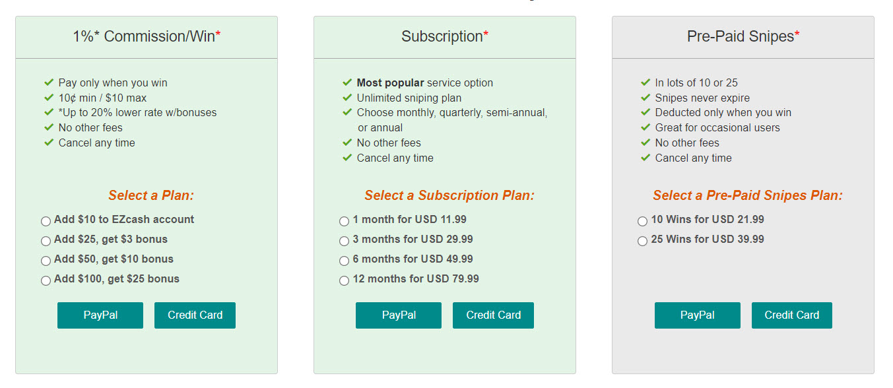Image resolution: width=893 pixels, height=388 pixels.
Task: Click Credit Card under Pre-Paid Snipes
Action: (791, 315)
